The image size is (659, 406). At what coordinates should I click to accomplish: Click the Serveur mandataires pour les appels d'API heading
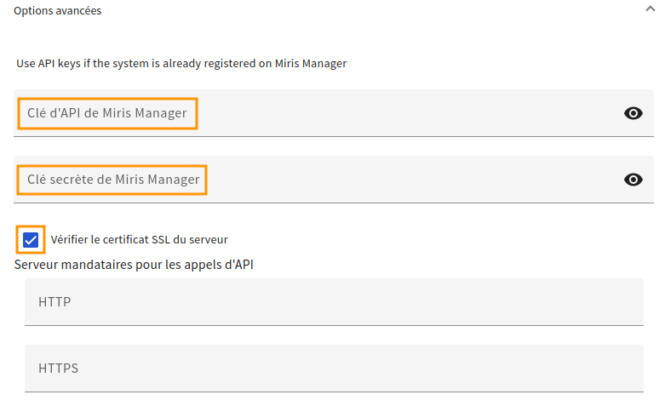coord(134,265)
